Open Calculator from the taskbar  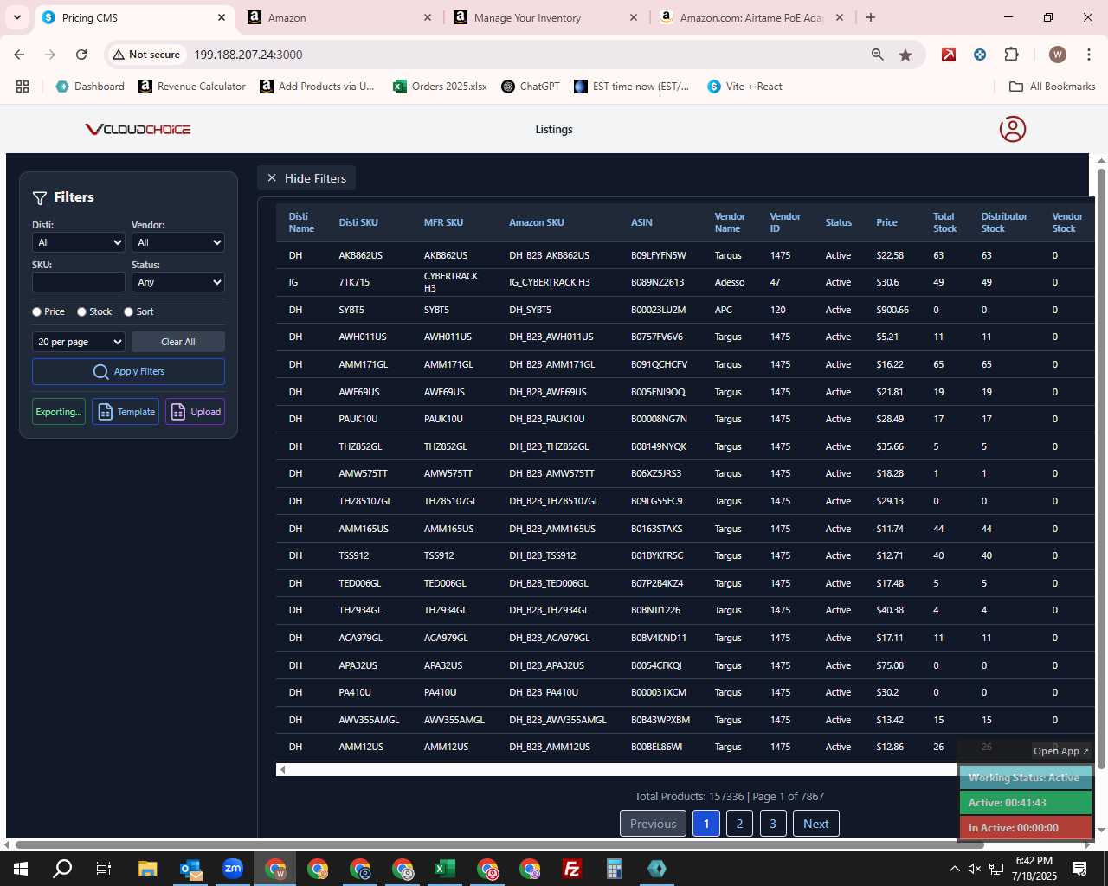[615, 869]
